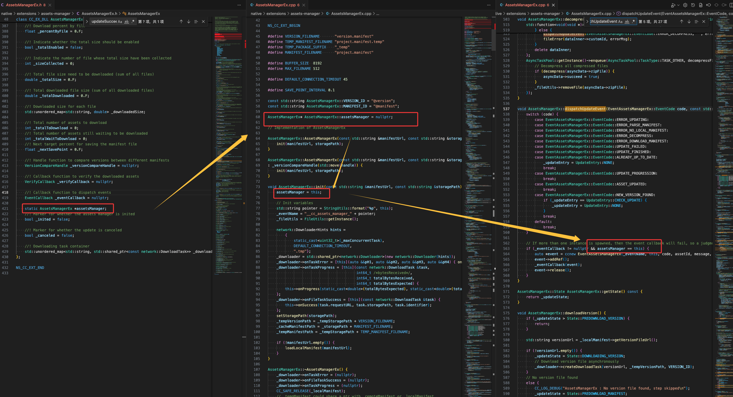Click the updateSucceed find input field
This screenshot has height=397, width=733.
click(x=104, y=21)
